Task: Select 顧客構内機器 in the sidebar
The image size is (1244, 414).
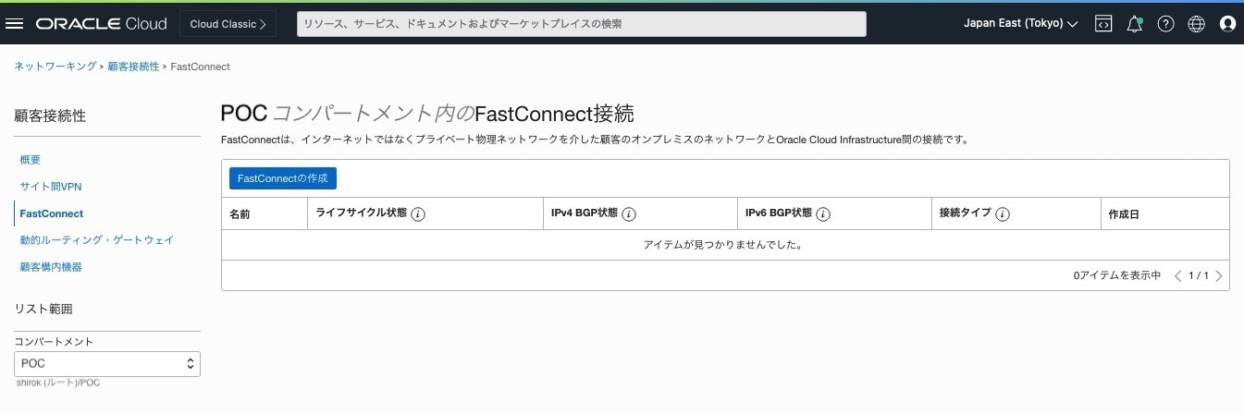Action: [51, 267]
